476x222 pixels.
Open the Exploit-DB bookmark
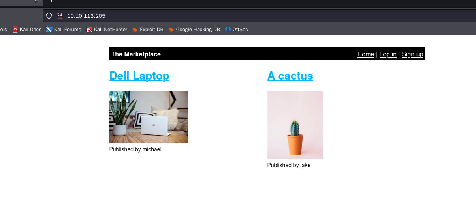[x=148, y=29]
